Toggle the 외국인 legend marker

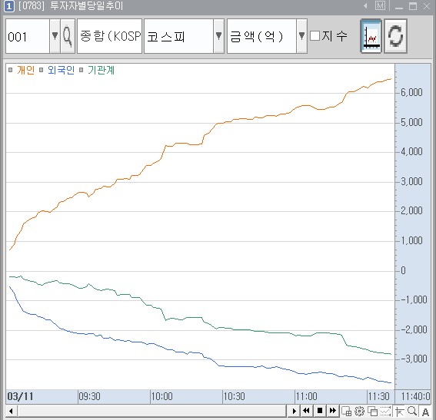tap(42, 70)
